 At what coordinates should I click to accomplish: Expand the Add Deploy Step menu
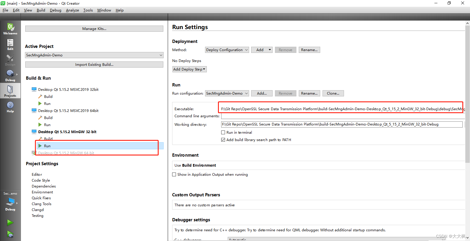(x=189, y=69)
